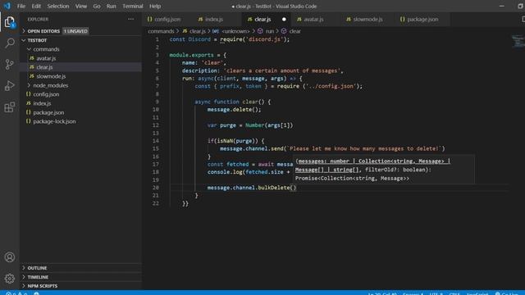Screen dimensions: 525x295
Task: Open the Help menu
Action: [155, 6]
